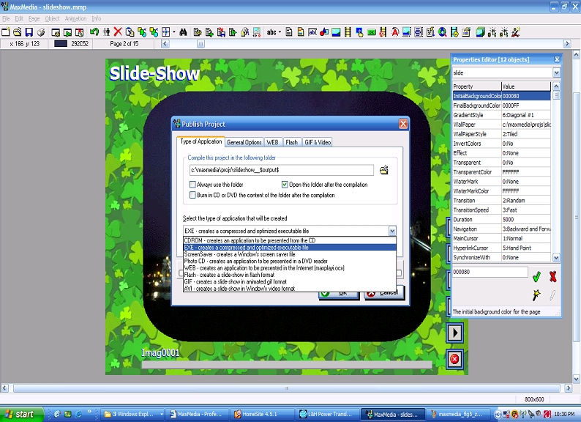Viewport: 581px width, 422px height.
Task: Choose 'CDROM' application type from list
Action: click(289, 240)
